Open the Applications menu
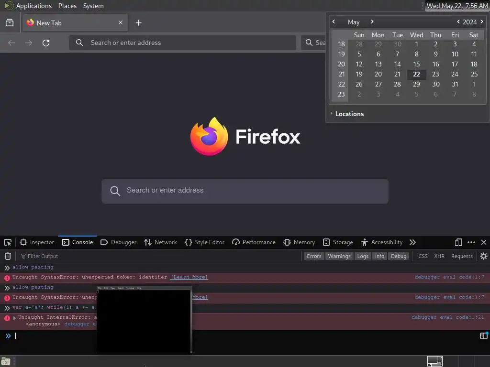This screenshot has width=490, height=367. coord(34,6)
